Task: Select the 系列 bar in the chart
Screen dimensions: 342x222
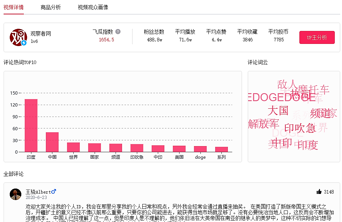Action: (221, 149)
